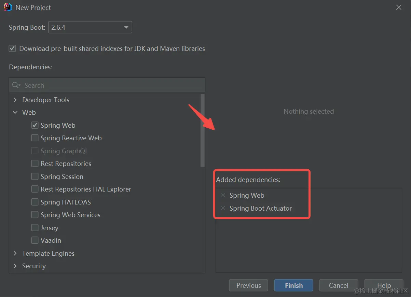
Task: Click the Spring HATEOAS label
Action: (66, 202)
